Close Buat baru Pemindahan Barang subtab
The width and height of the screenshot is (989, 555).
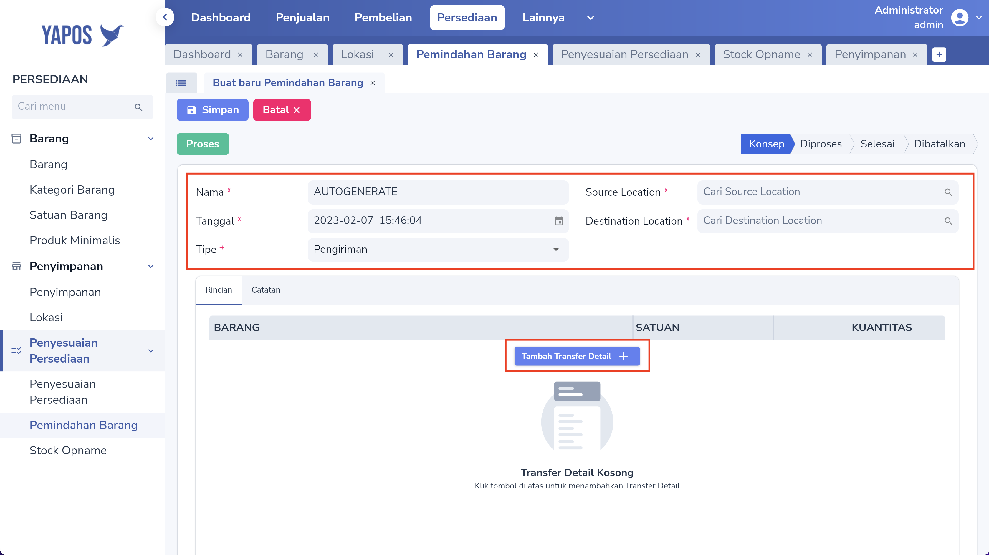coord(372,83)
